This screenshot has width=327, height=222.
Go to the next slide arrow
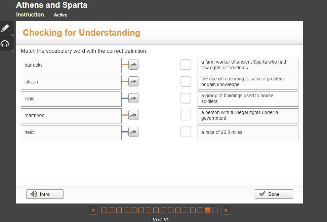[226, 210]
